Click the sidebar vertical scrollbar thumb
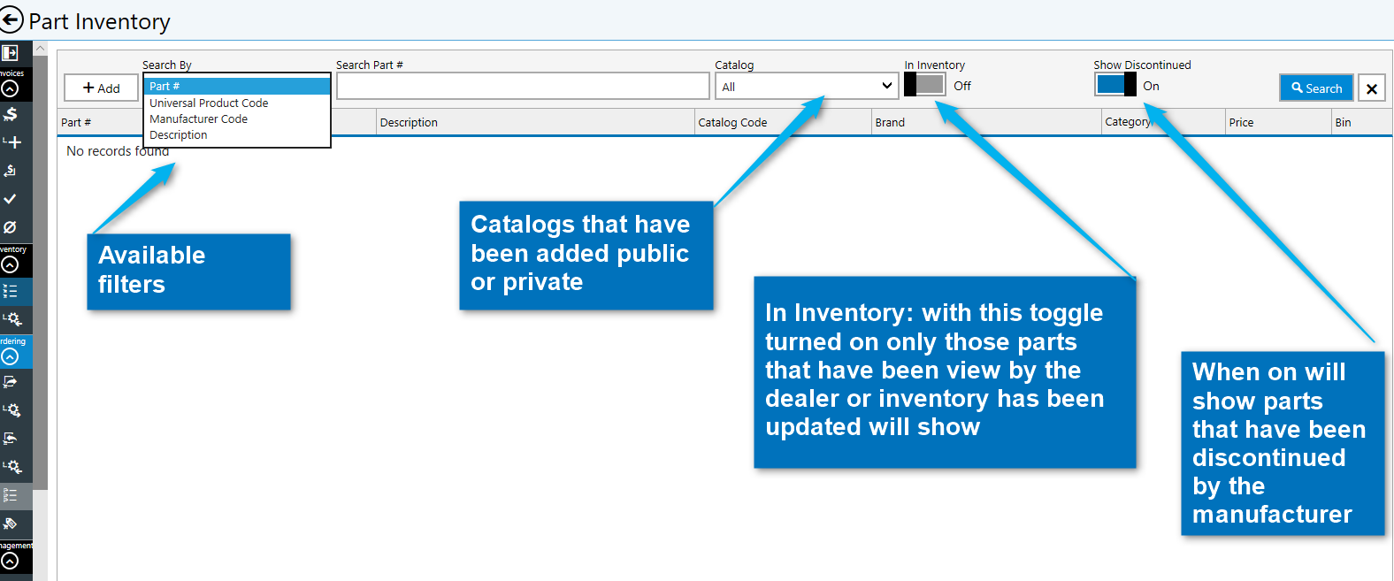 point(41,271)
